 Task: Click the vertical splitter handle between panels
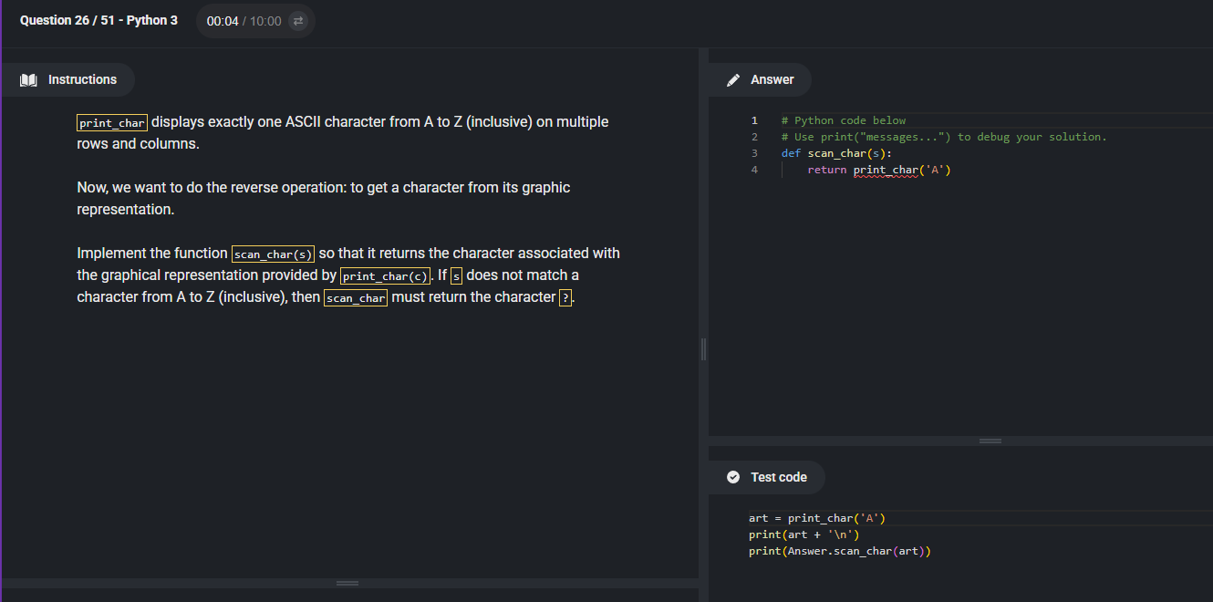point(703,348)
